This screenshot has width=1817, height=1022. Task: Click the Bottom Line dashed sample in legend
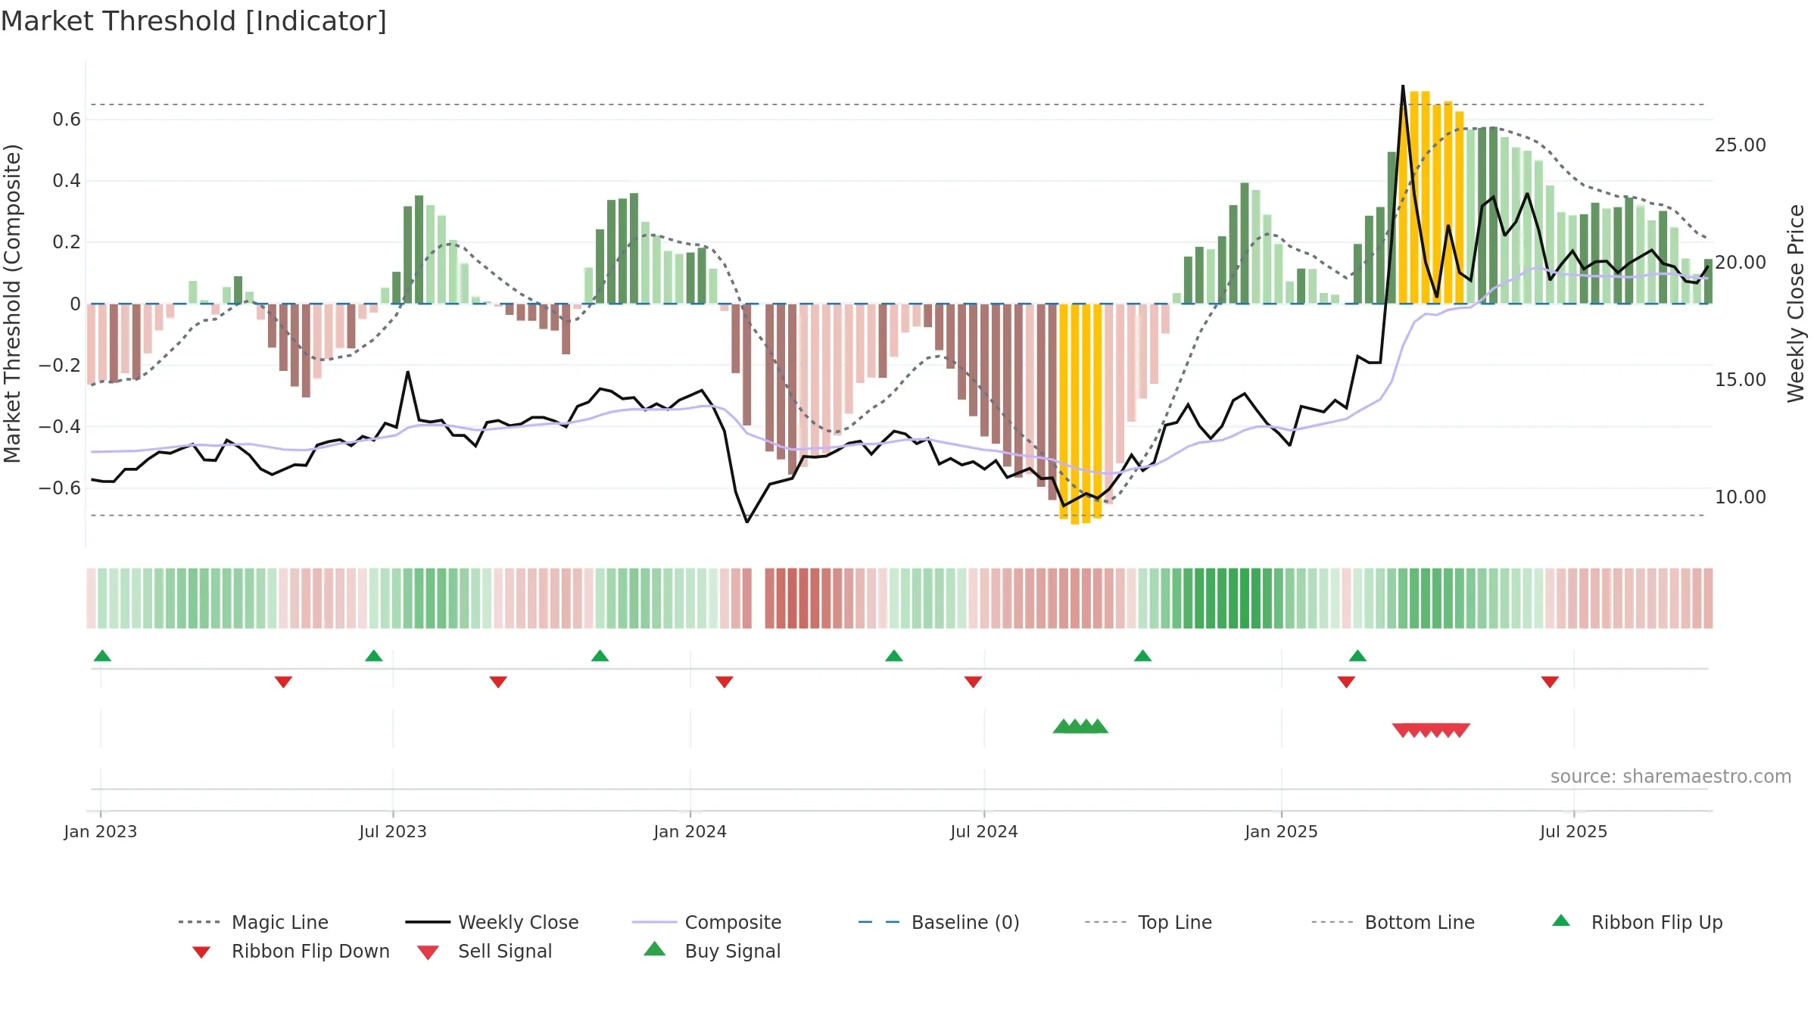1332,922
